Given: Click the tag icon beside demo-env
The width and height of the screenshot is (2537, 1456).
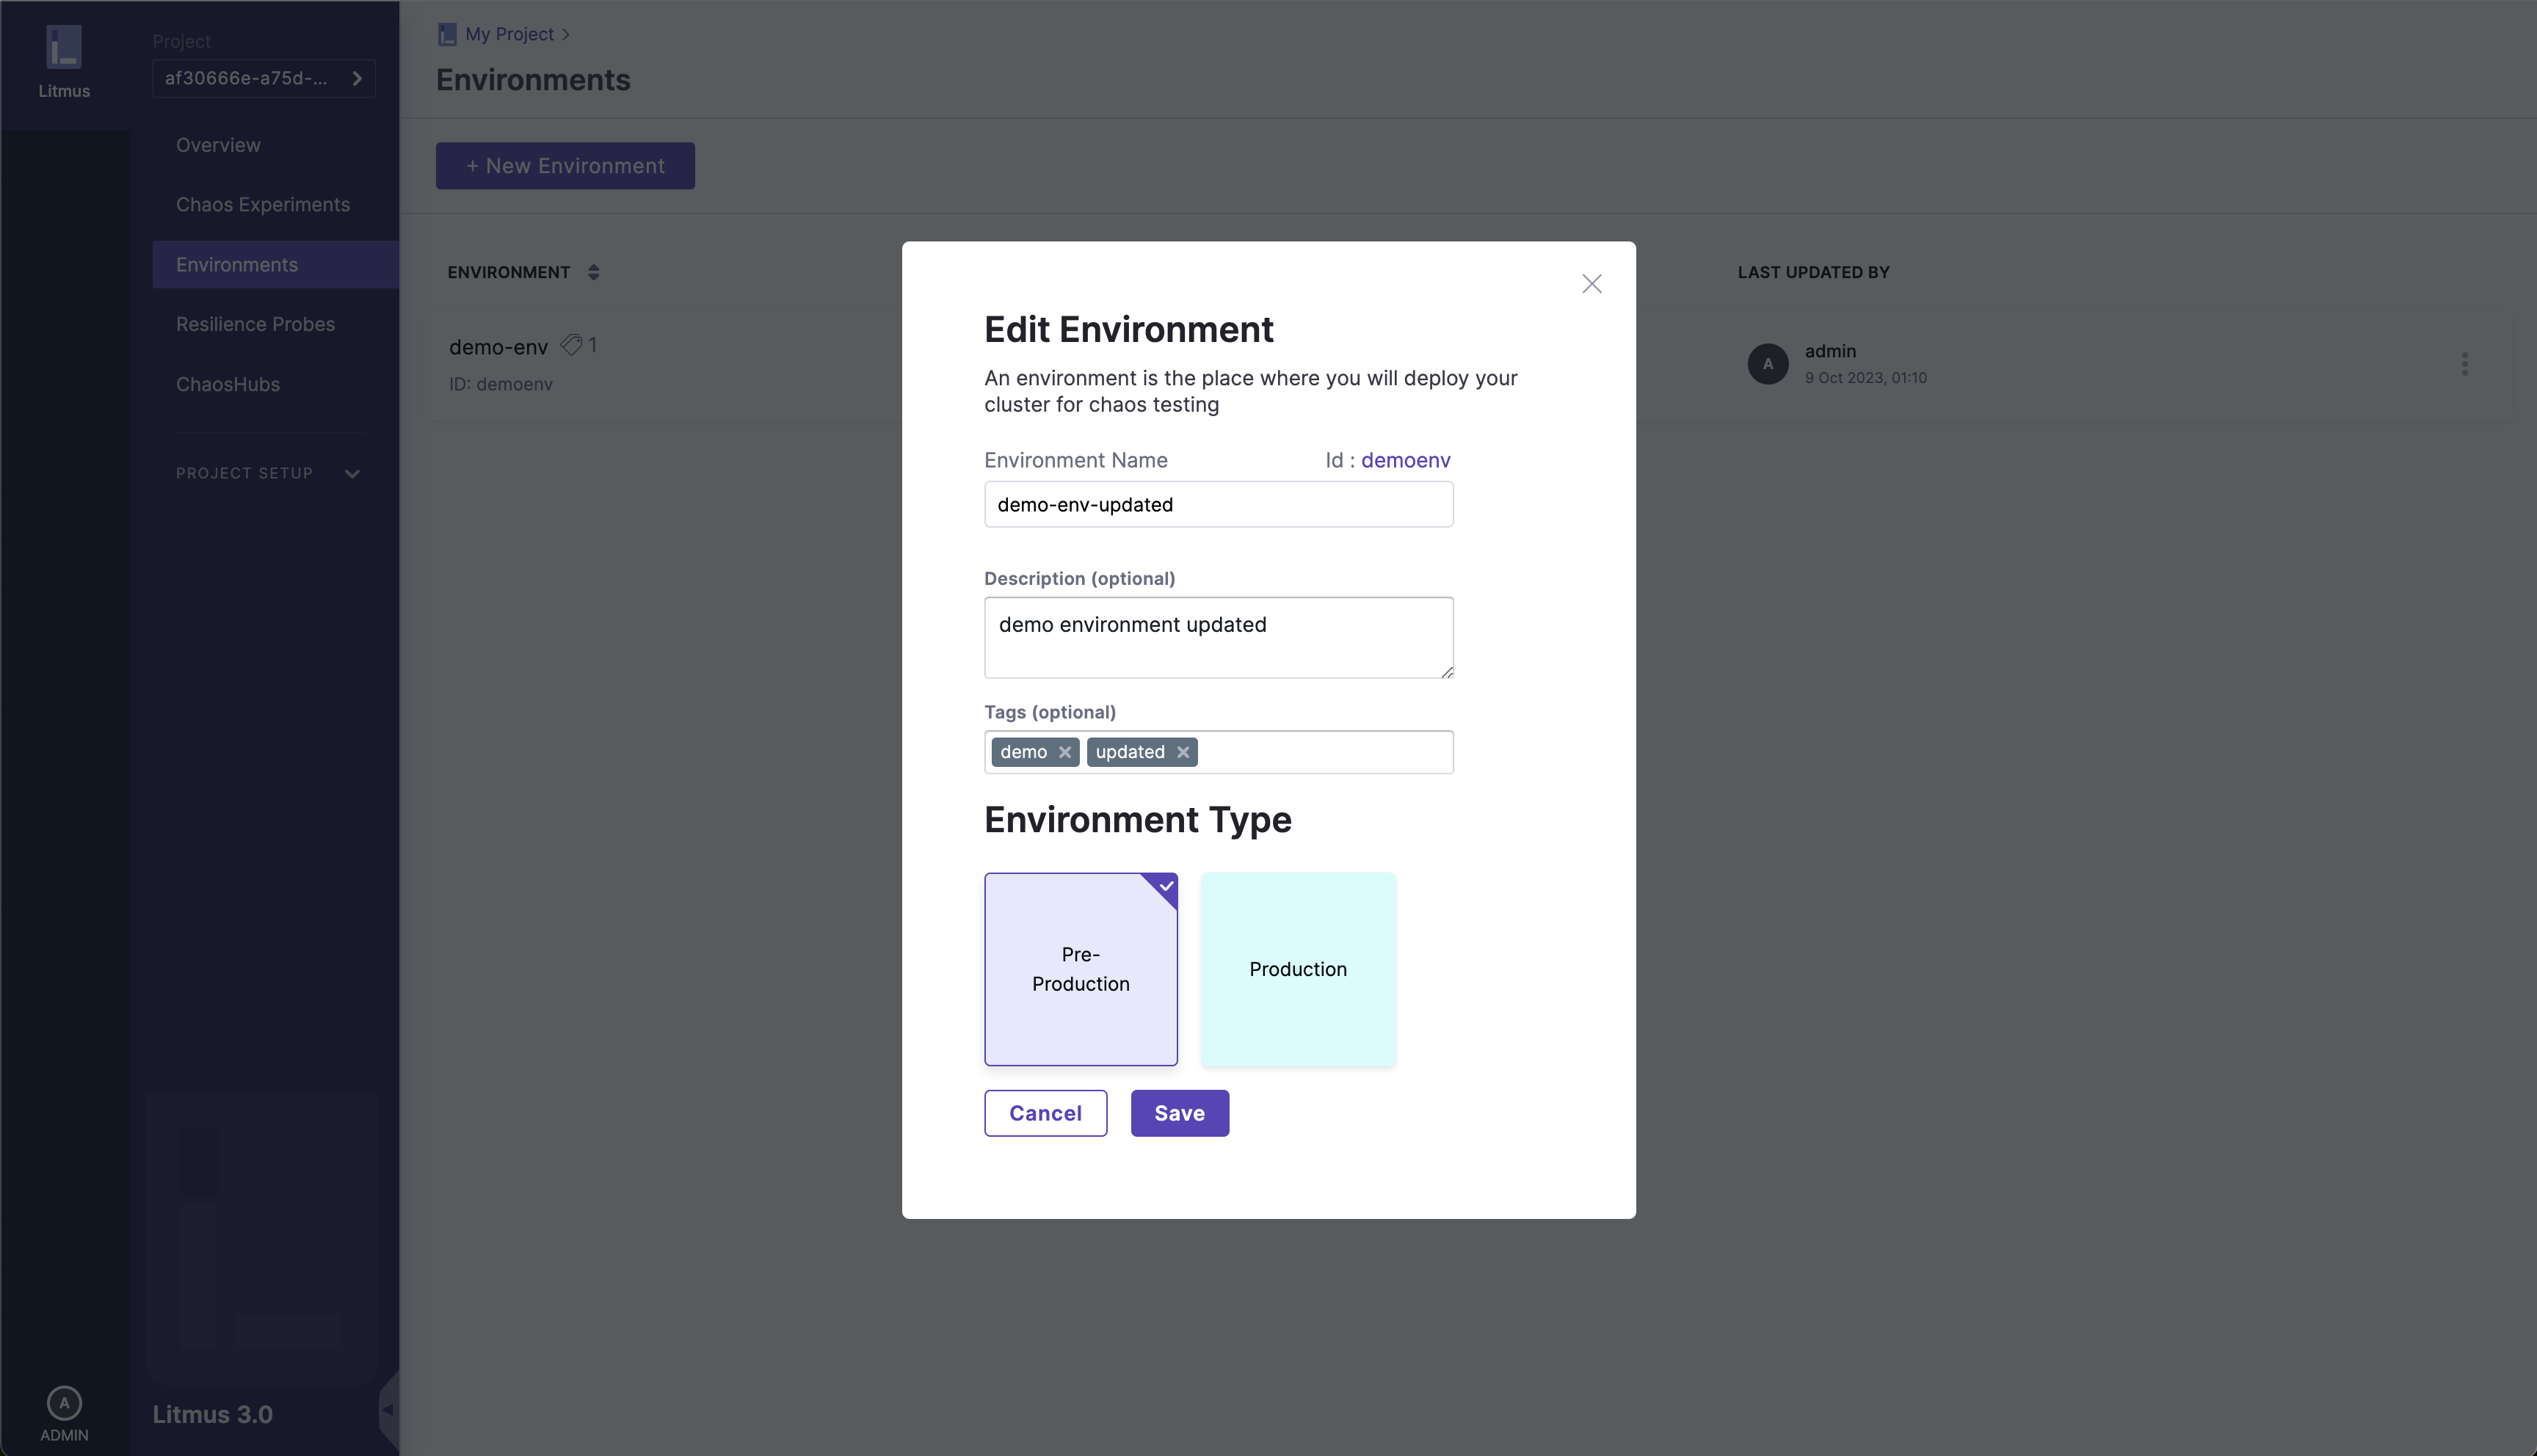Looking at the screenshot, I should [x=571, y=345].
